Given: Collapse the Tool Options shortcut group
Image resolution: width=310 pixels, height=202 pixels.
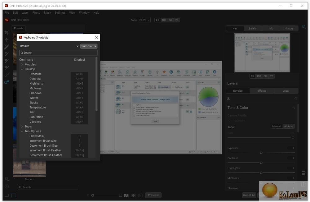Looking at the screenshot, I should coord(22,131).
